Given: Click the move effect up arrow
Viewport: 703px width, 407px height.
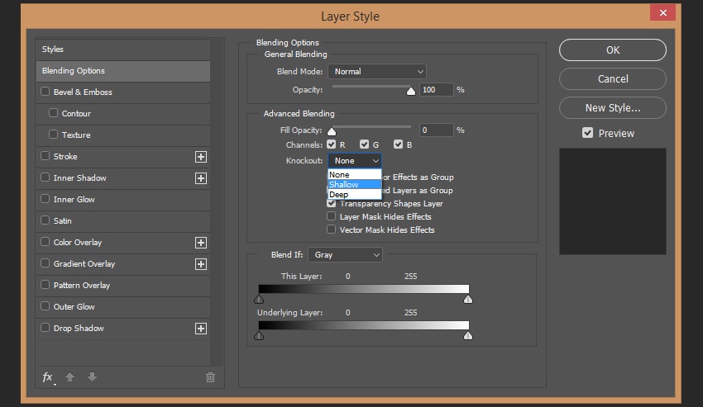Looking at the screenshot, I should pos(70,377).
